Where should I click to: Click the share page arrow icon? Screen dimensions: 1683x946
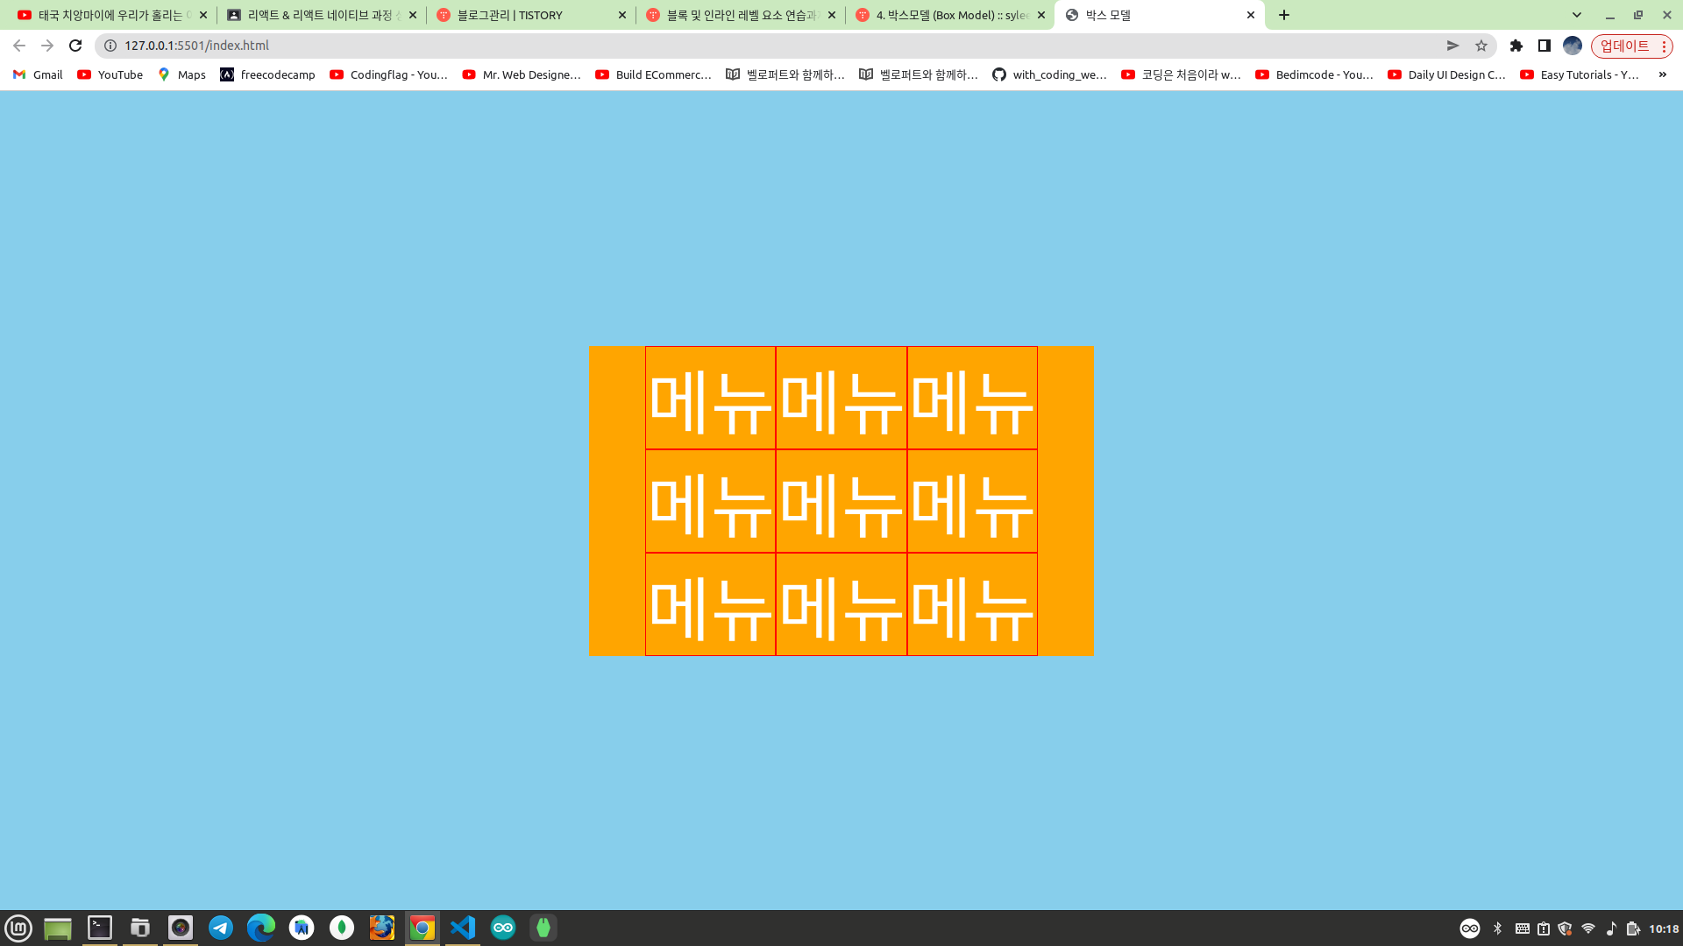(x=1452, y=46)
